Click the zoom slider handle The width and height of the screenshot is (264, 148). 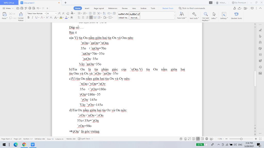point(241,139)
